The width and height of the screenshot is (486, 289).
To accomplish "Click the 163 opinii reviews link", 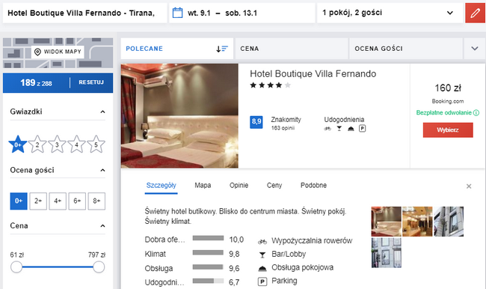I will point(283,128).
